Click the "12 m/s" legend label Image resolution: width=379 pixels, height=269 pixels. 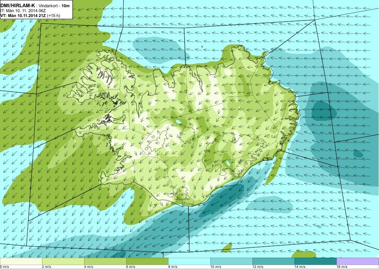pyautogui.click(x=258, y=267)
